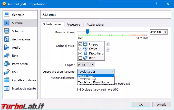Open the Porte seriali connector icon
The width and height of the screenshot is (174, 110).
(x=7, y=64)
